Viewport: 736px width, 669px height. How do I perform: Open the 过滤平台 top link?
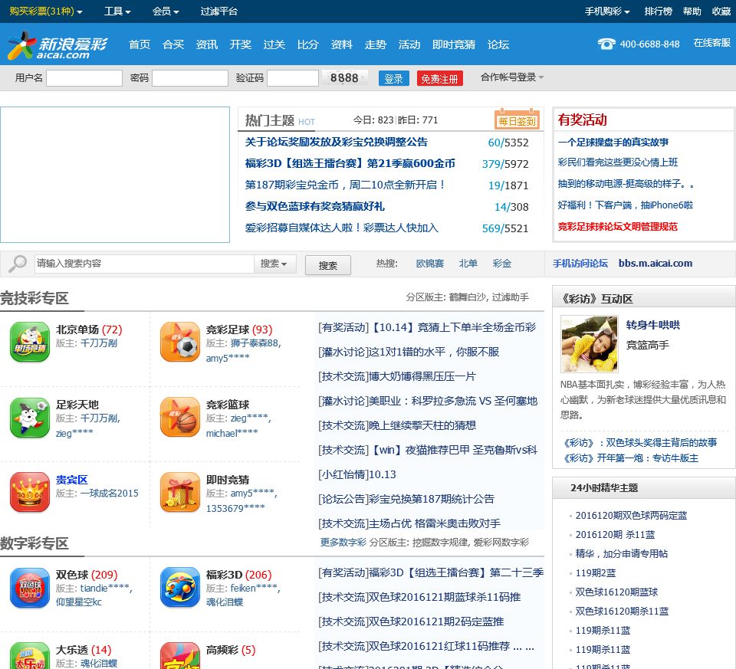[219, 11]
